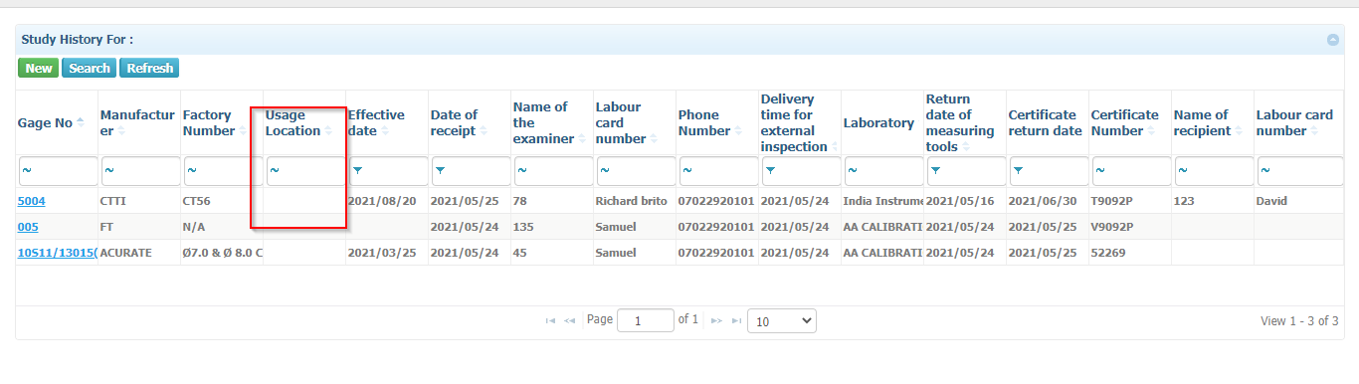
Task: Open rows-per-page dropdown showing 10
Action: pyautogui.click(x=782, y=321)
